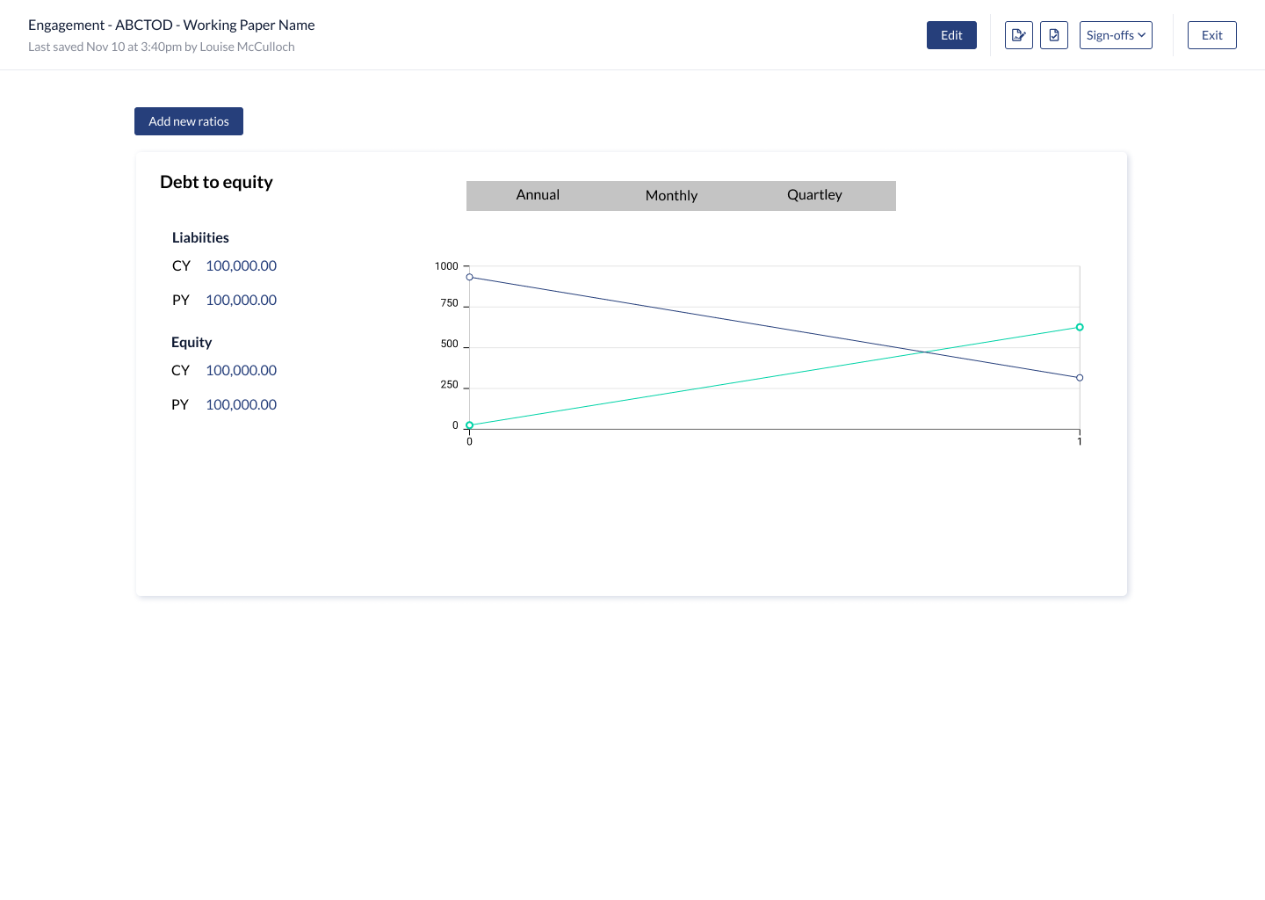
Task: Exit the working paper
Action: tap(1212, 35)
